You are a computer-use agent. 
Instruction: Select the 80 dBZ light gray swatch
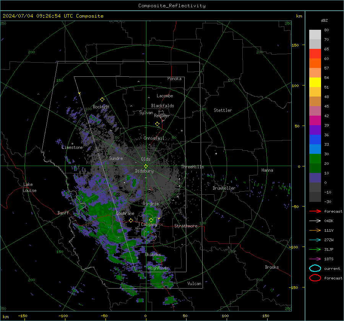(x=315, y=35)
